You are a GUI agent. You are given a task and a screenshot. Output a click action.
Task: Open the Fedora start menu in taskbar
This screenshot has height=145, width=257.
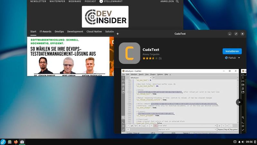[3, 142]
